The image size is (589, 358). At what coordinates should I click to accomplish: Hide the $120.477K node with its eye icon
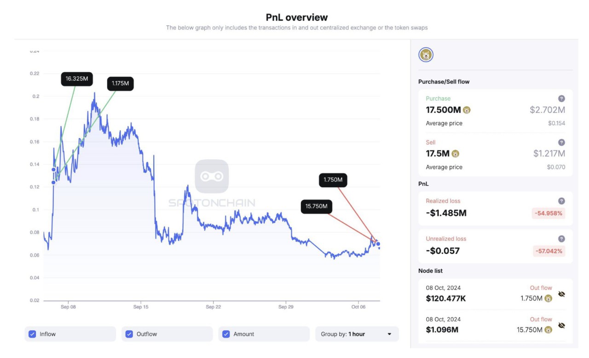pos(561,293)
